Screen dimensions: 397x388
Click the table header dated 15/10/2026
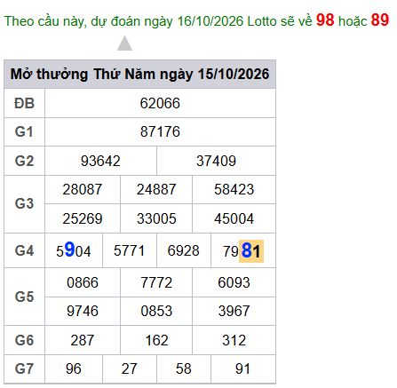(x=139, y=74)
